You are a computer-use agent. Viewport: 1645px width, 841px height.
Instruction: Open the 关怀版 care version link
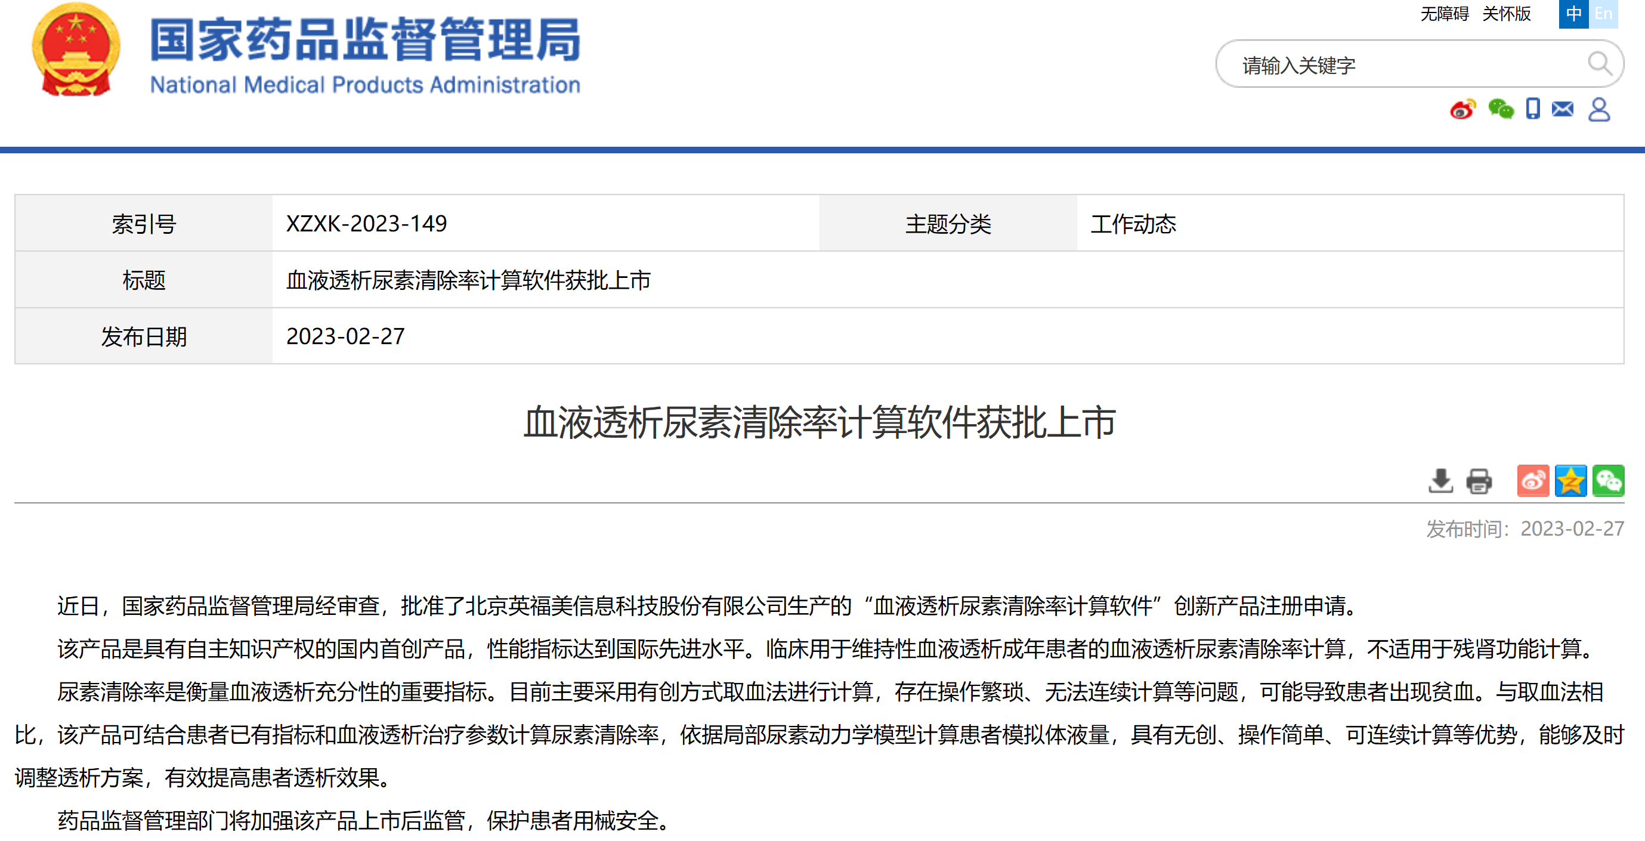[1507, 13]
